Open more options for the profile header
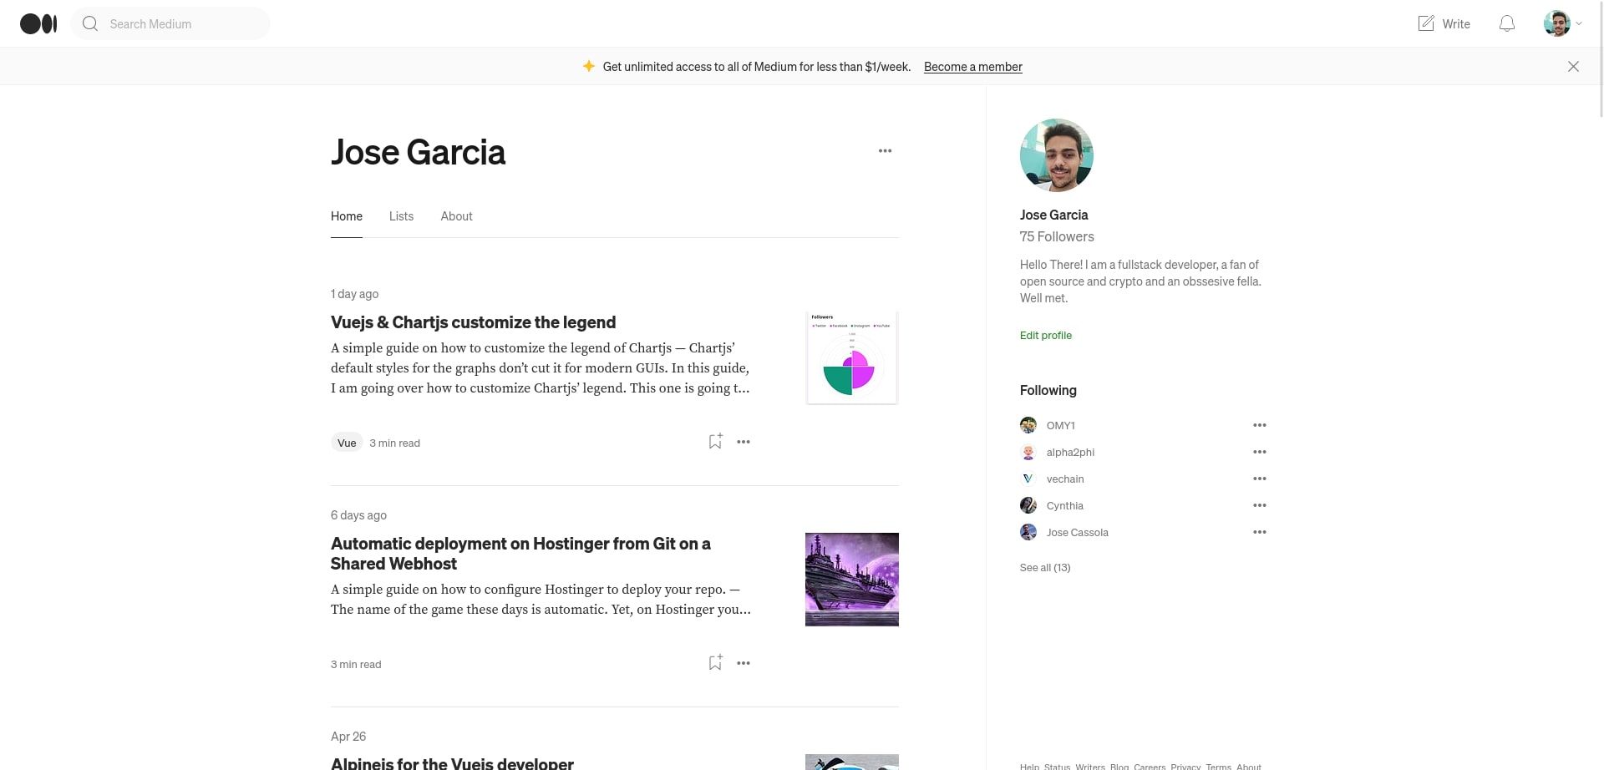Screen dimensions: 1604x770 (885, 151)
